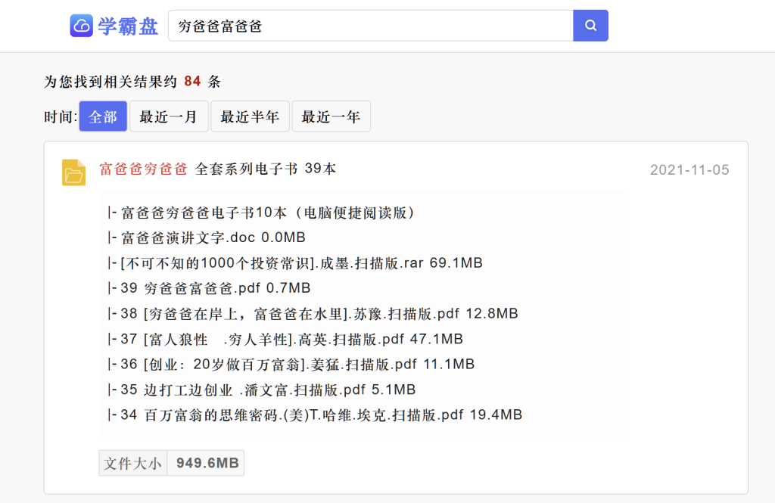Click the 949.6MB file size value
Viewport: 775px width, 503px height.
(x=207, y=463)
